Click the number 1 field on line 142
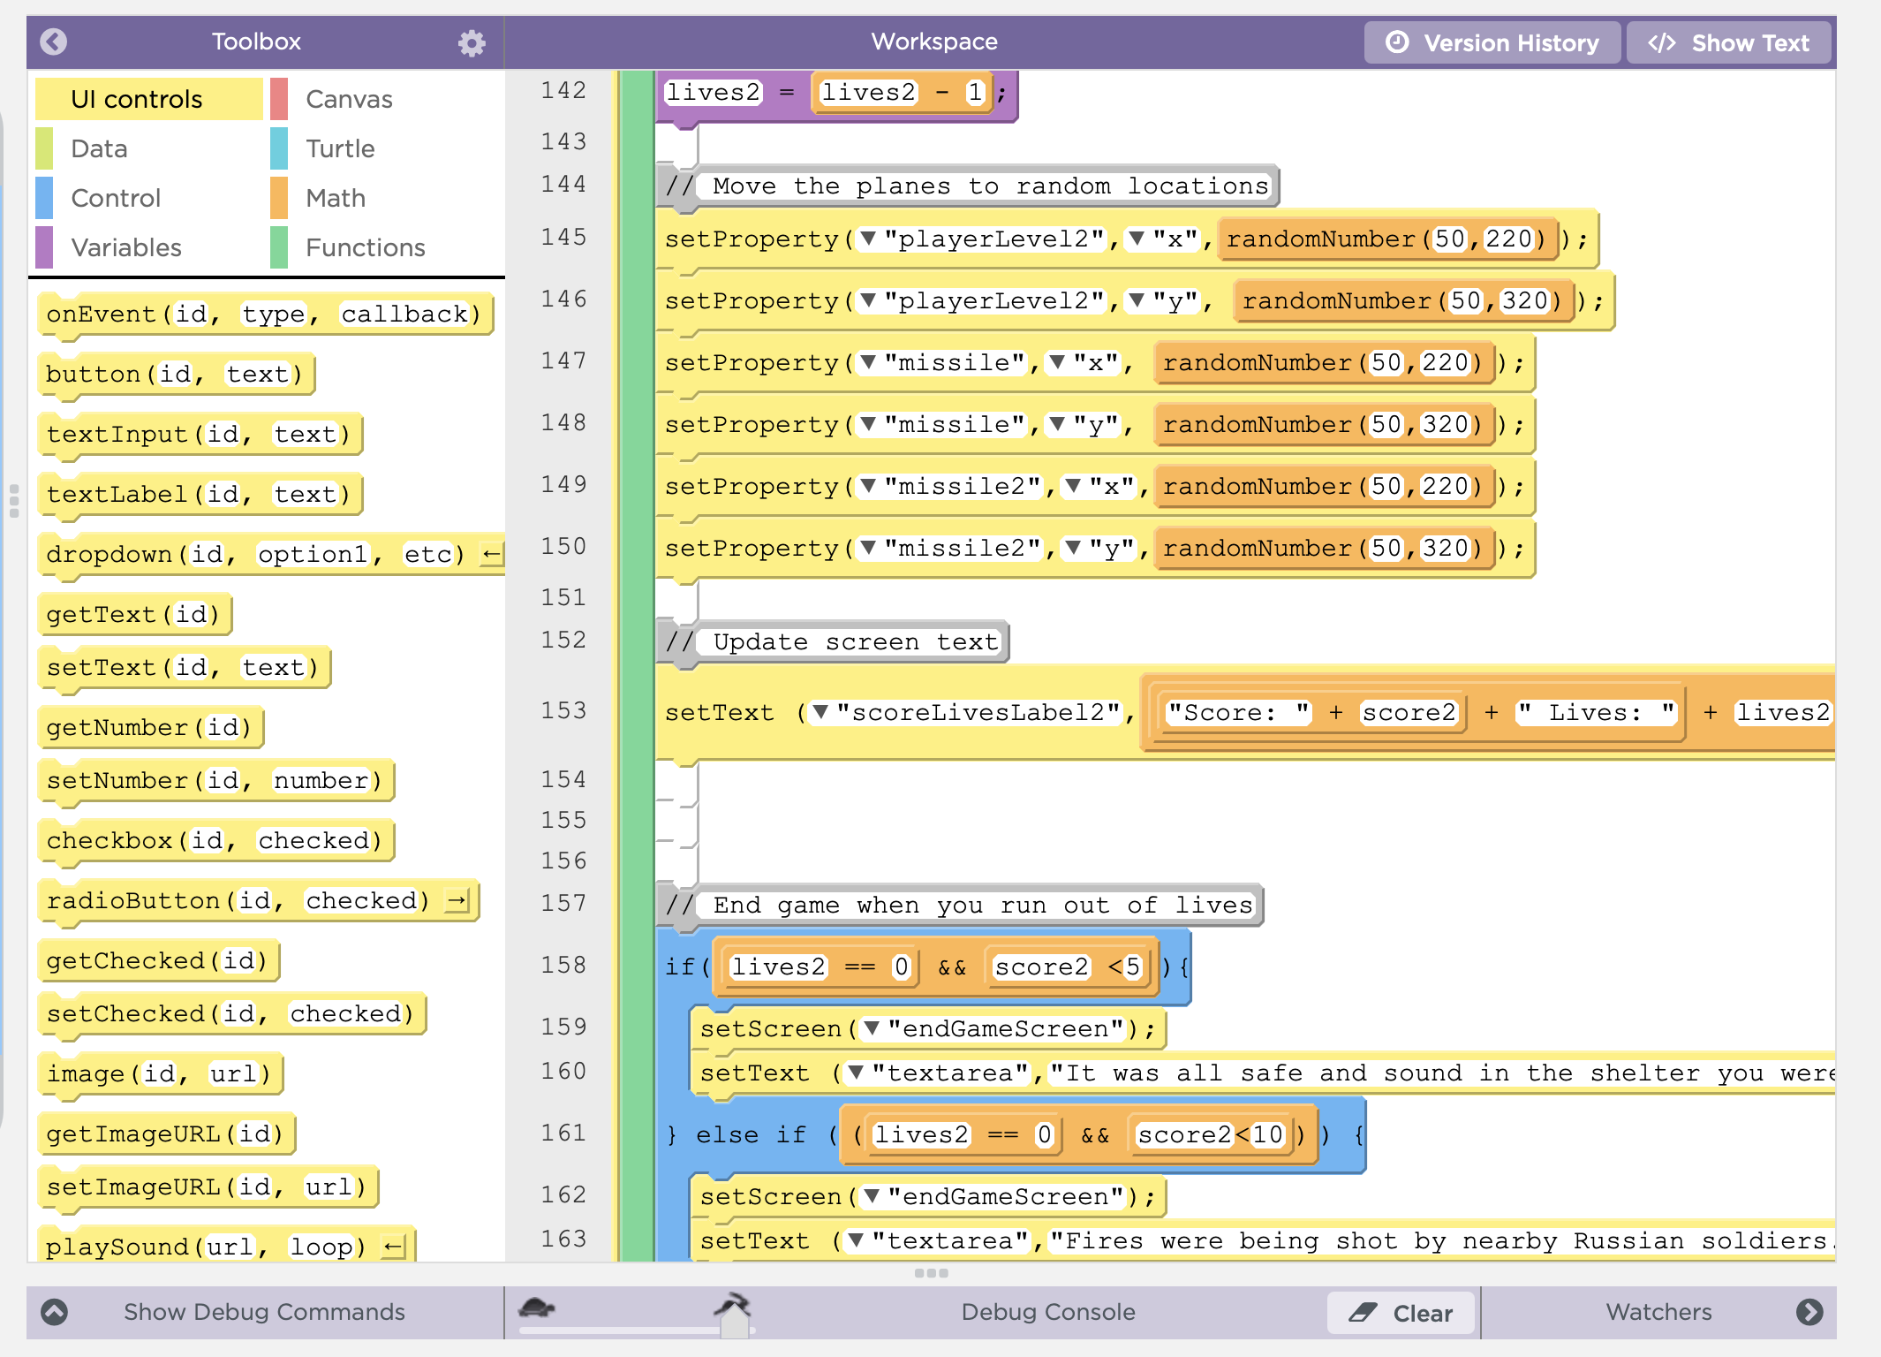 pyautogui.click(x=975, y=92)
